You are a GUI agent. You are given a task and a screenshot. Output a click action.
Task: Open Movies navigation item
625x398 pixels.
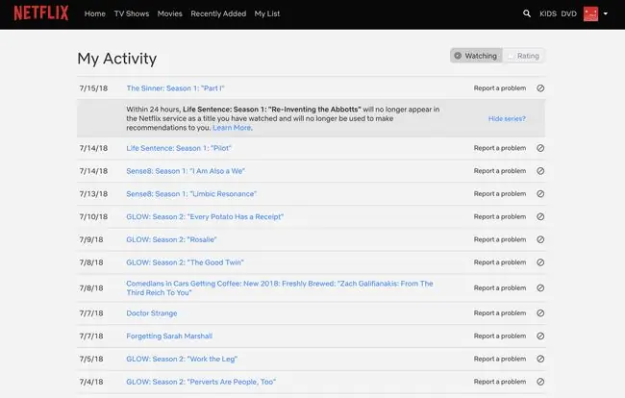tap(170, 13)
